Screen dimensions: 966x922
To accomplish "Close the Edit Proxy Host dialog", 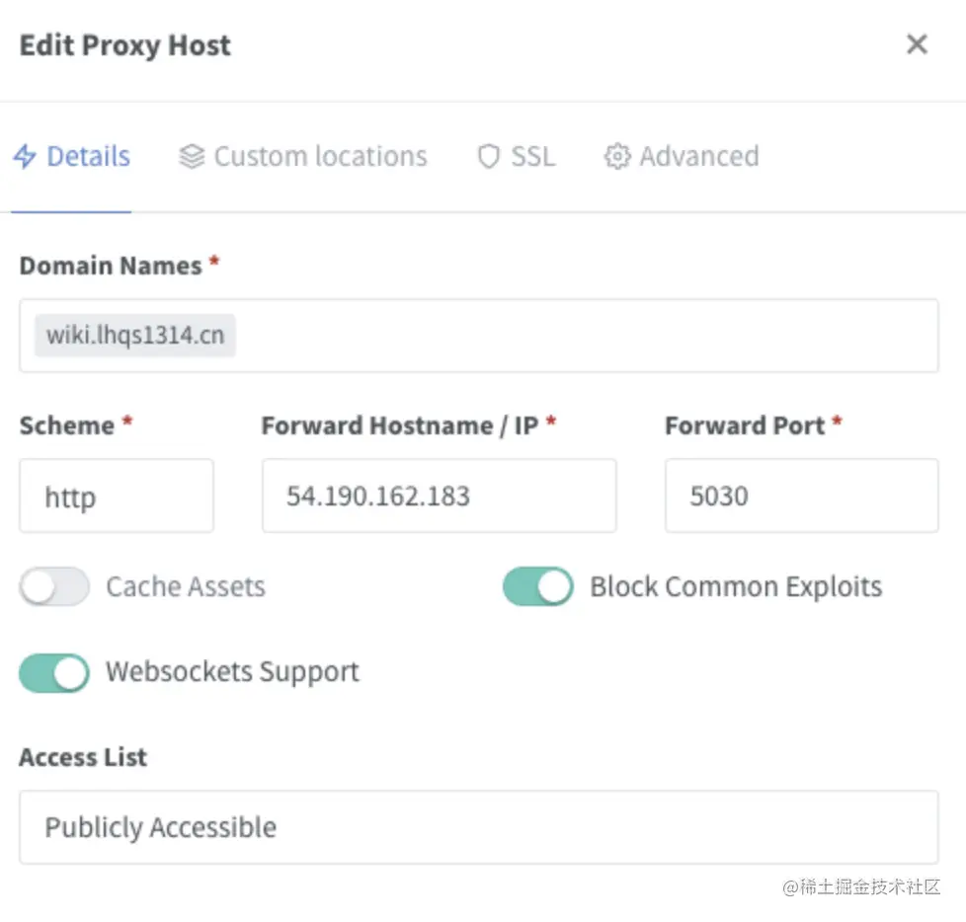I will coord(917,44).
